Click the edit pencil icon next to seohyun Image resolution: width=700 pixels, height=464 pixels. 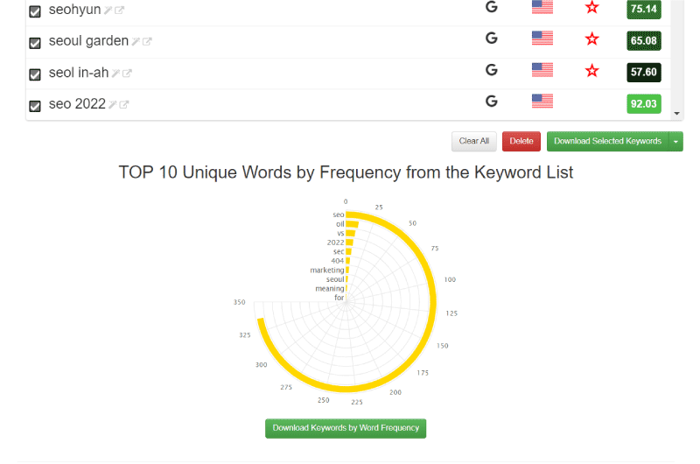click(108, 11)
